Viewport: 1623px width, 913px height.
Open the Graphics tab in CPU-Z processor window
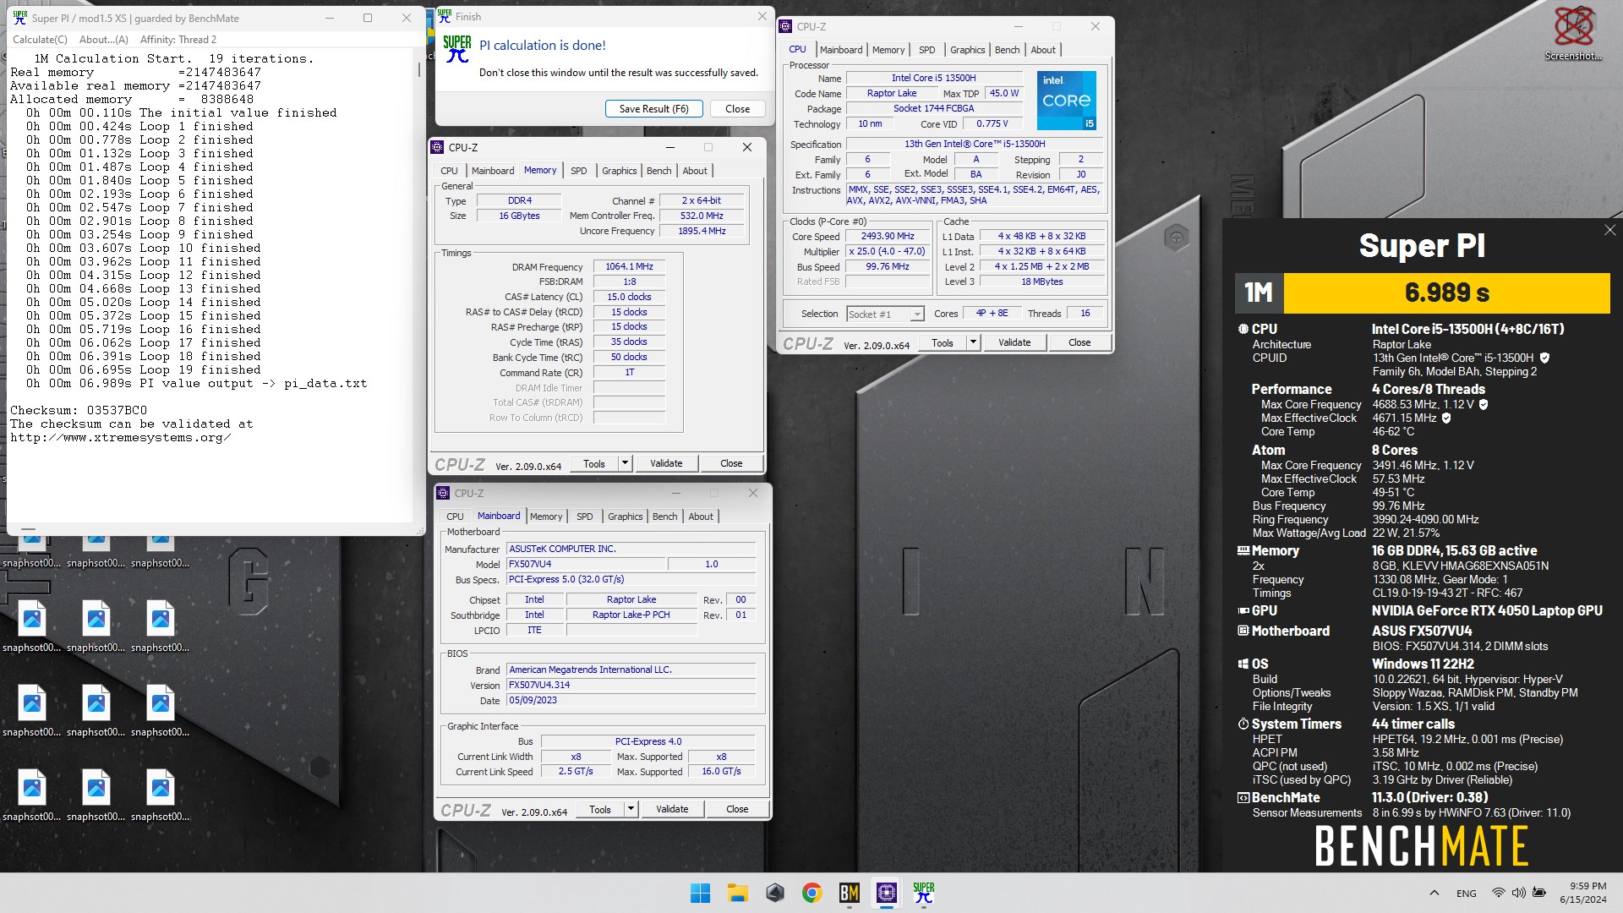967,50
